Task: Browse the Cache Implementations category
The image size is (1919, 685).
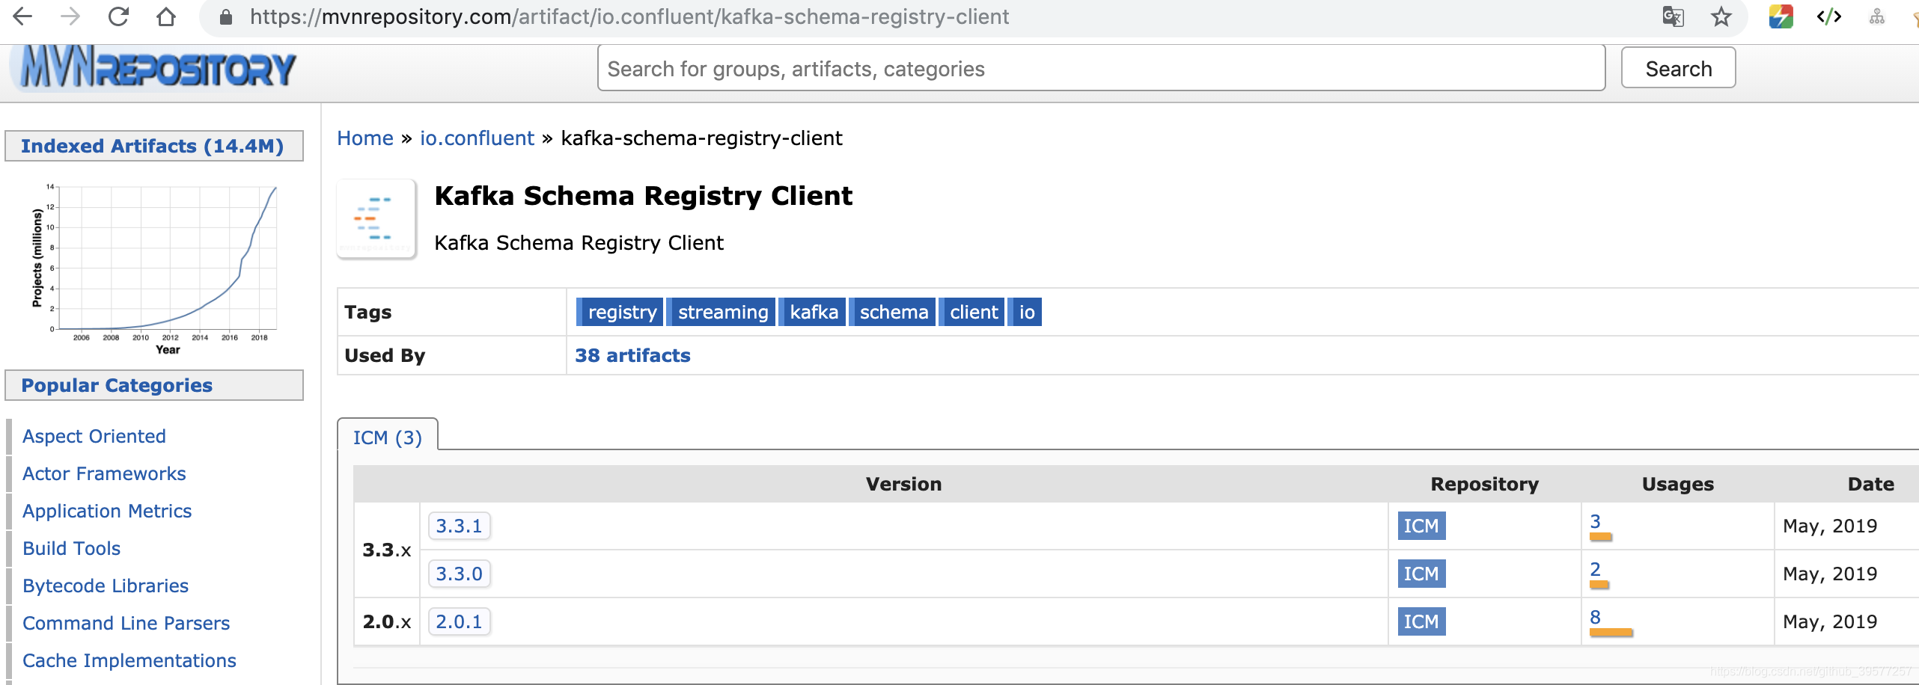Action: point(129,660)
